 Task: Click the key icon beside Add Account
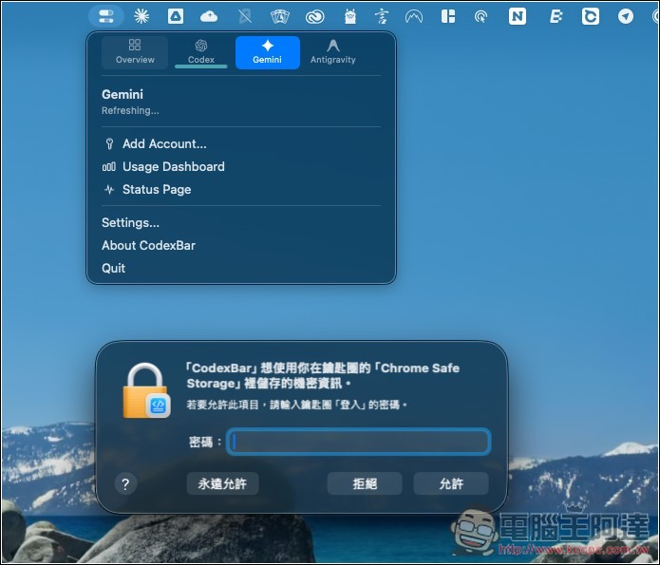click(x=109, y=144)
